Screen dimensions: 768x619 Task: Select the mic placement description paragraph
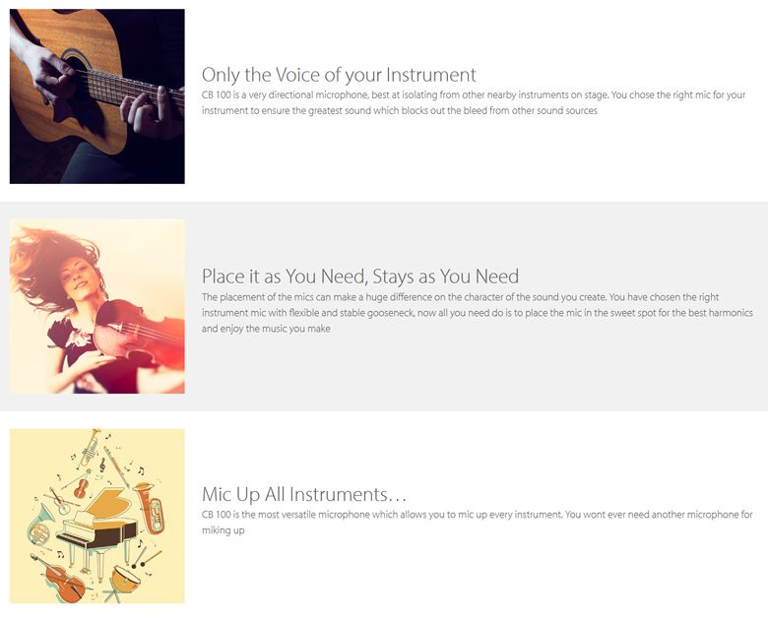[x=478, y=313]
